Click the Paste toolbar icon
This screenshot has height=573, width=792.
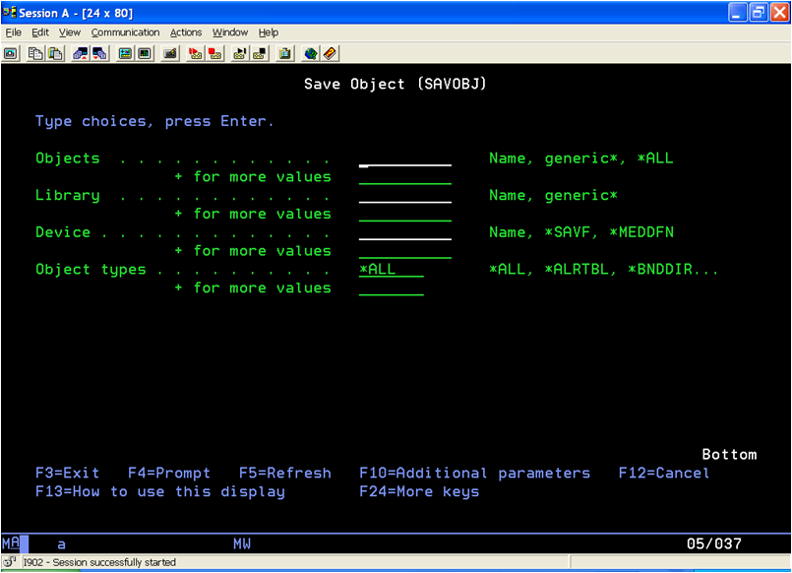pyautogui.click(x=55, y=53)
